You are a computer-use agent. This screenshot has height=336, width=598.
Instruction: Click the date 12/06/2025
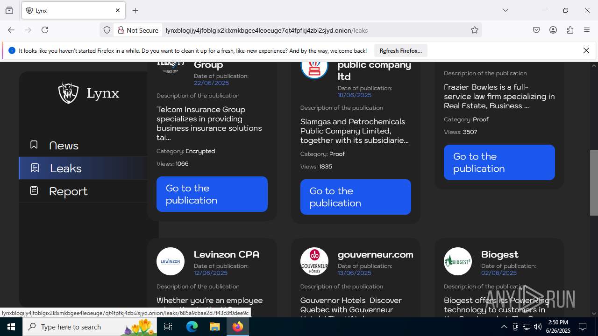211,273
